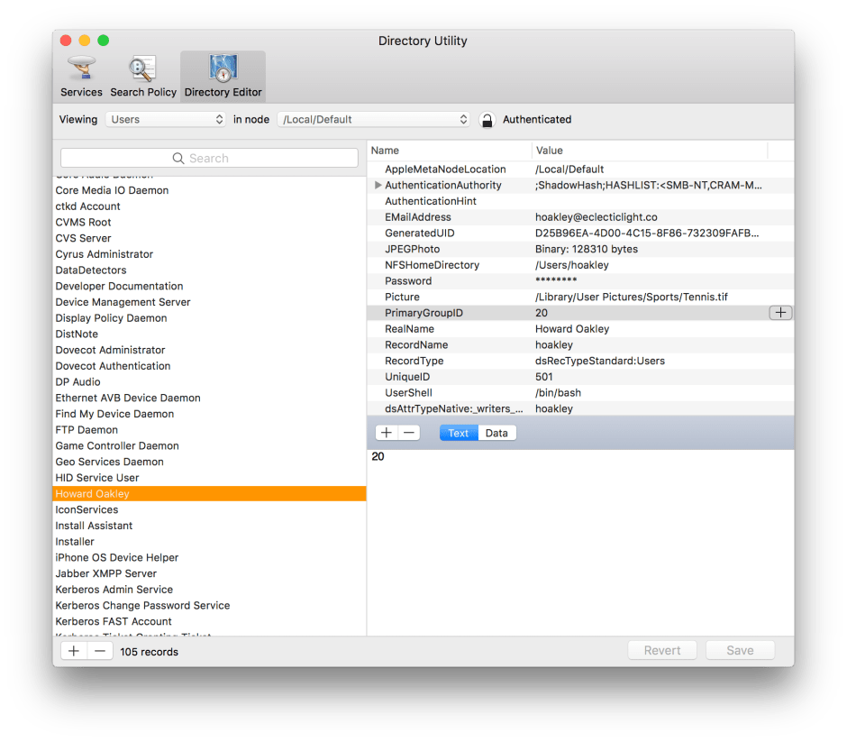Click plus button on PrimaryGroupID row
This screenshot has height=742, width=847.
(x=780, y=313)
